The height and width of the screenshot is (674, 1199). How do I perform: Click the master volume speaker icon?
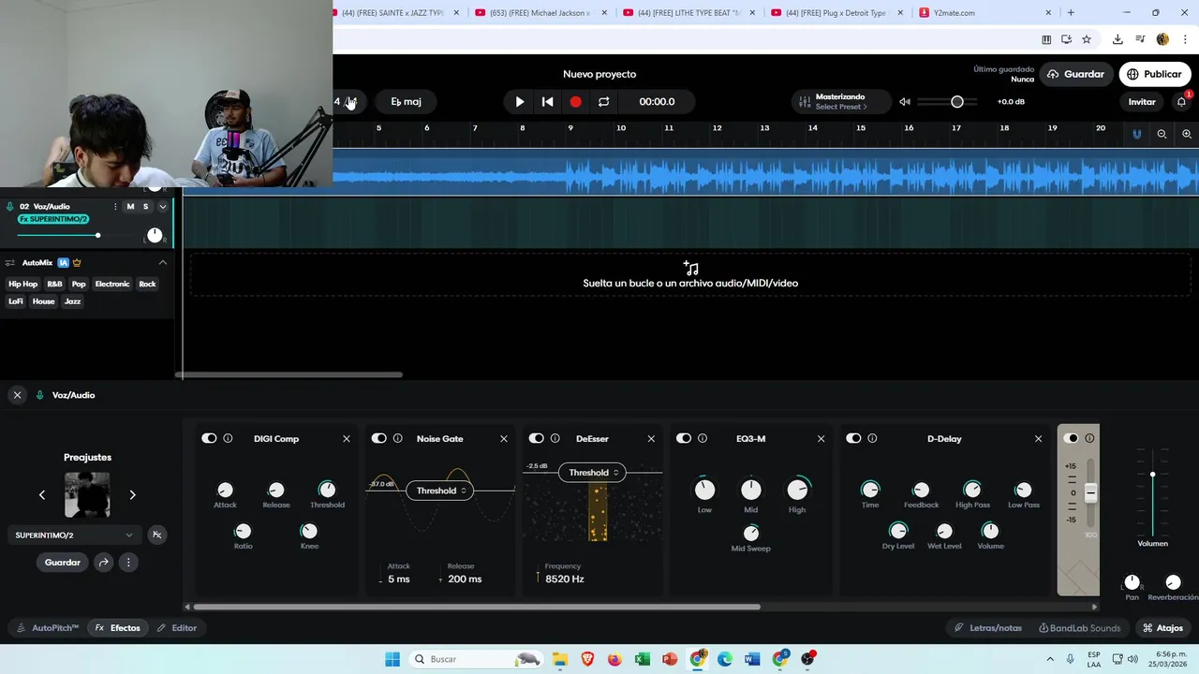[x=905, y=101]
